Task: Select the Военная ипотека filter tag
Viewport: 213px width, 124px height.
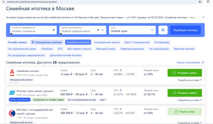Action: tap(184, 49)
